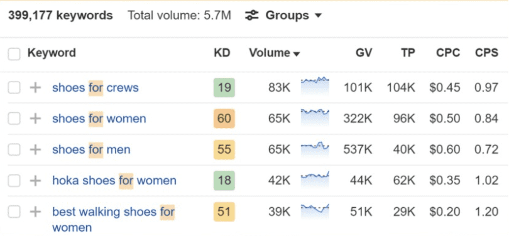Image resolution: width=509 pixels, height=236 pixels.
Task: Click the TP column header
Action: (x=408, y=53)
